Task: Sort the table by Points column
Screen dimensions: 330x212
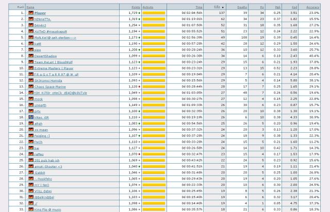Action: 136,7
